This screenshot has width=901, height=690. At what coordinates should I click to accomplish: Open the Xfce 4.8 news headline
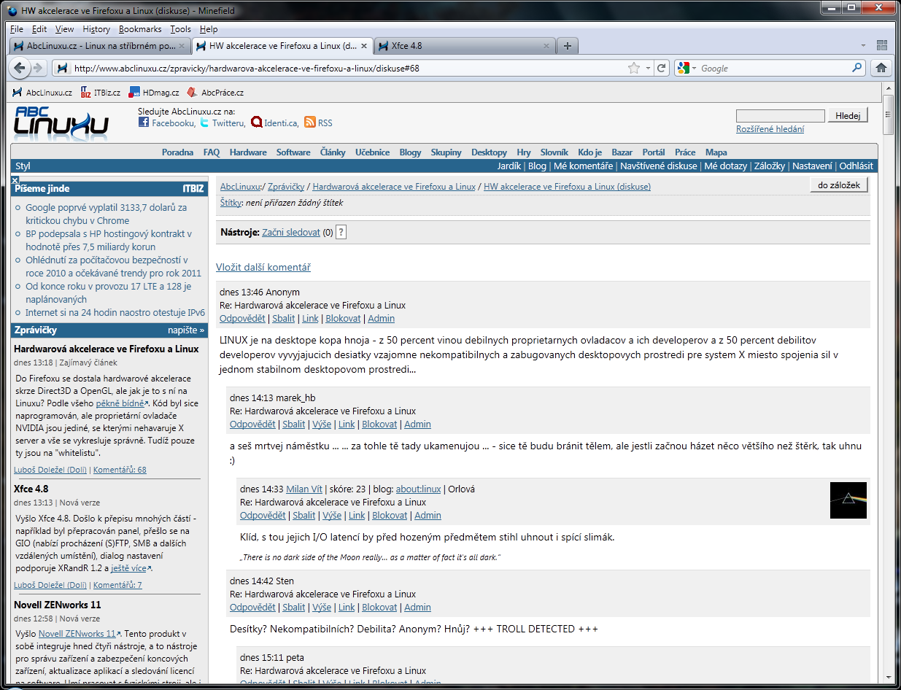pyautogui.click(x=31, y=489)
